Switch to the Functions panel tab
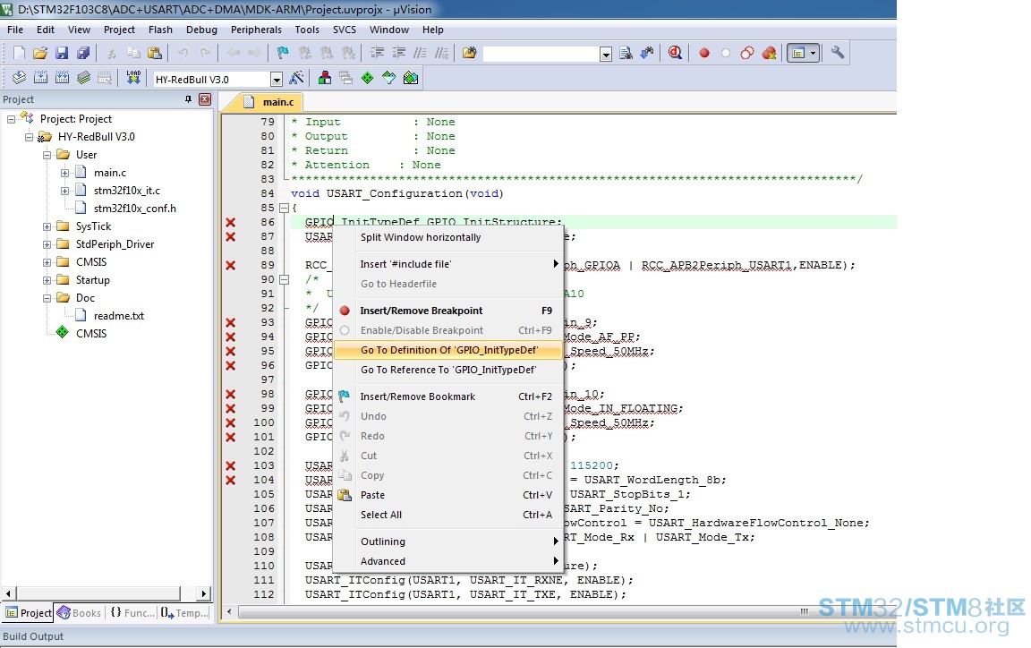Image resolution: width=1031 pixels, height=648 pixels. pos(132,612)
